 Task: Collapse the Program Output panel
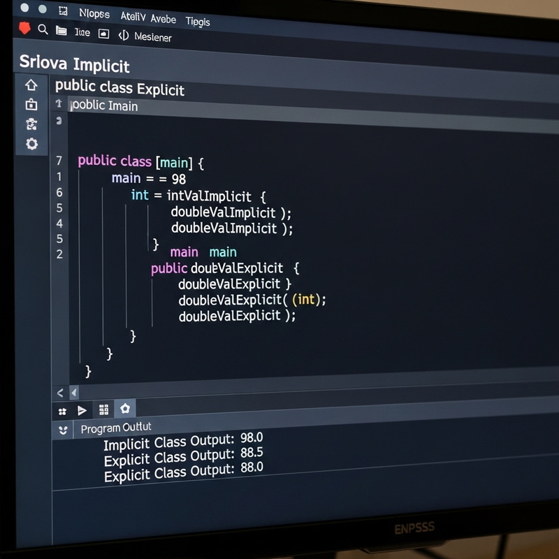pos(62,427)
